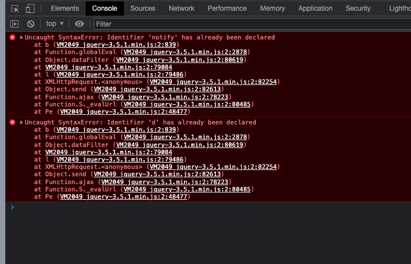The height and width of the screenshot is (264, 411).
Task: Open the 2:48477 Pe link in the 'notify' error
Action: pos(123,111)
